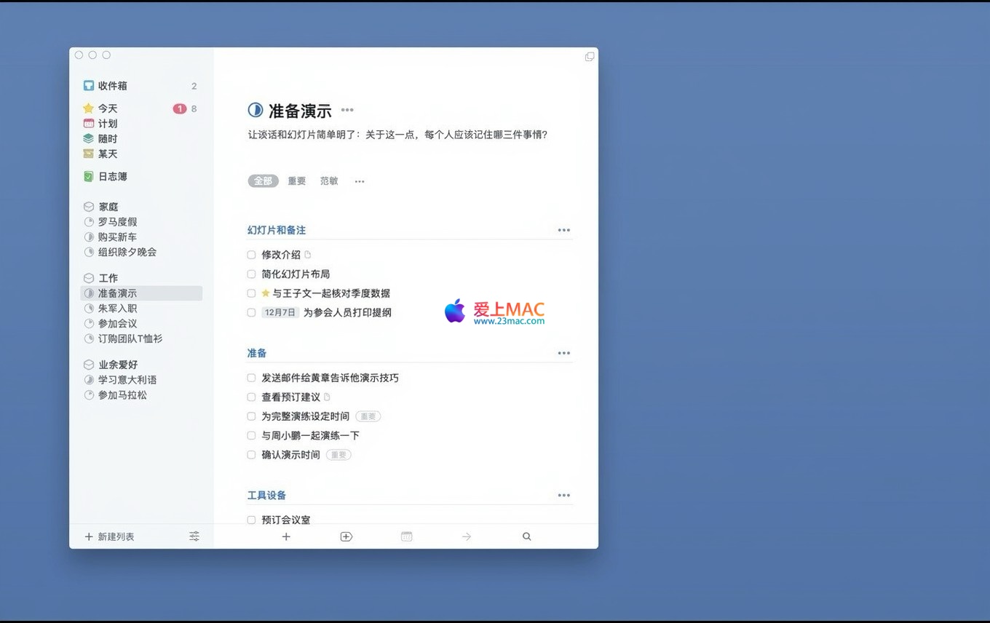
Task: Click the new window icon at top right
Action: (590, 57)
